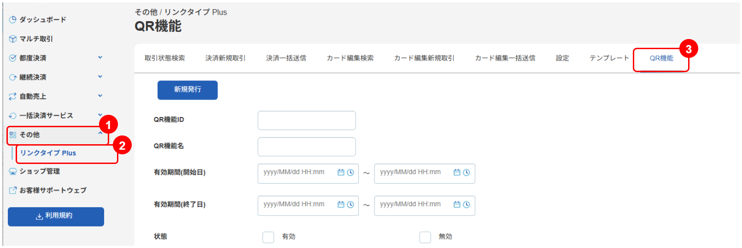Click the お客様サポートウェブ external link icon
The width and height of the screenshot is (742, 248).
pos(13,190)
